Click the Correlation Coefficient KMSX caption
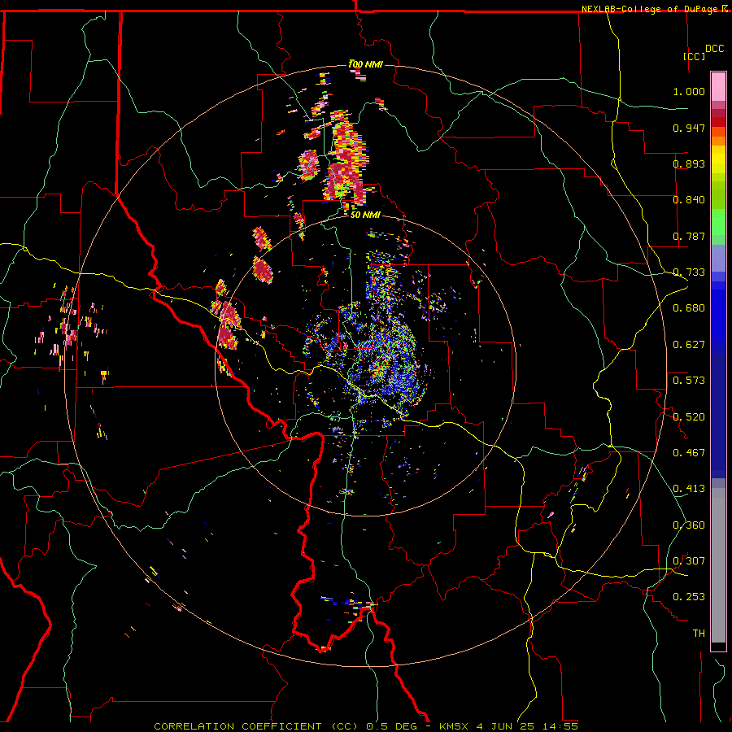Image resolution: width=732 pixels, height=732 pixels. pos(366,726)
